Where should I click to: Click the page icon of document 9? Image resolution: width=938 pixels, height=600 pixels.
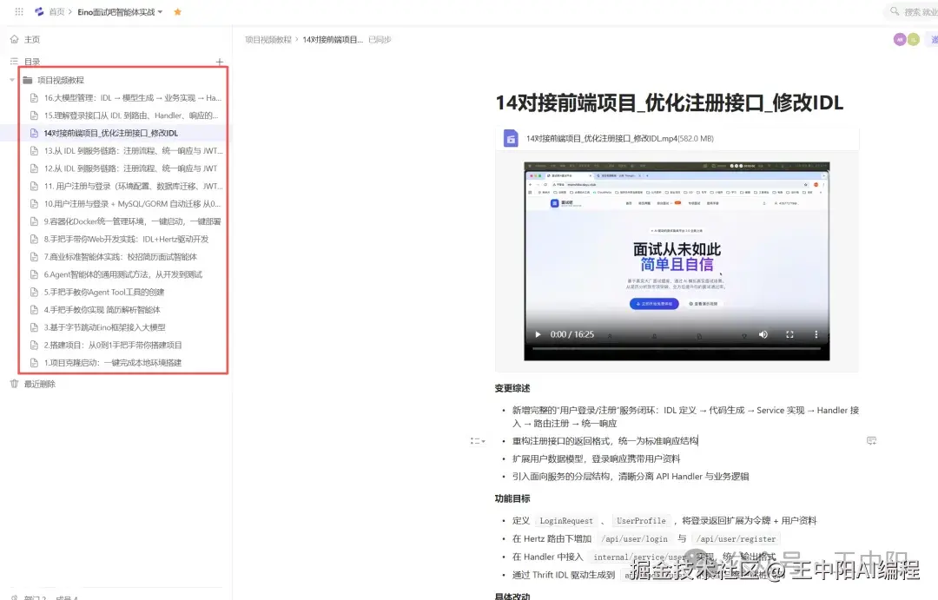(x=34, y=221)
